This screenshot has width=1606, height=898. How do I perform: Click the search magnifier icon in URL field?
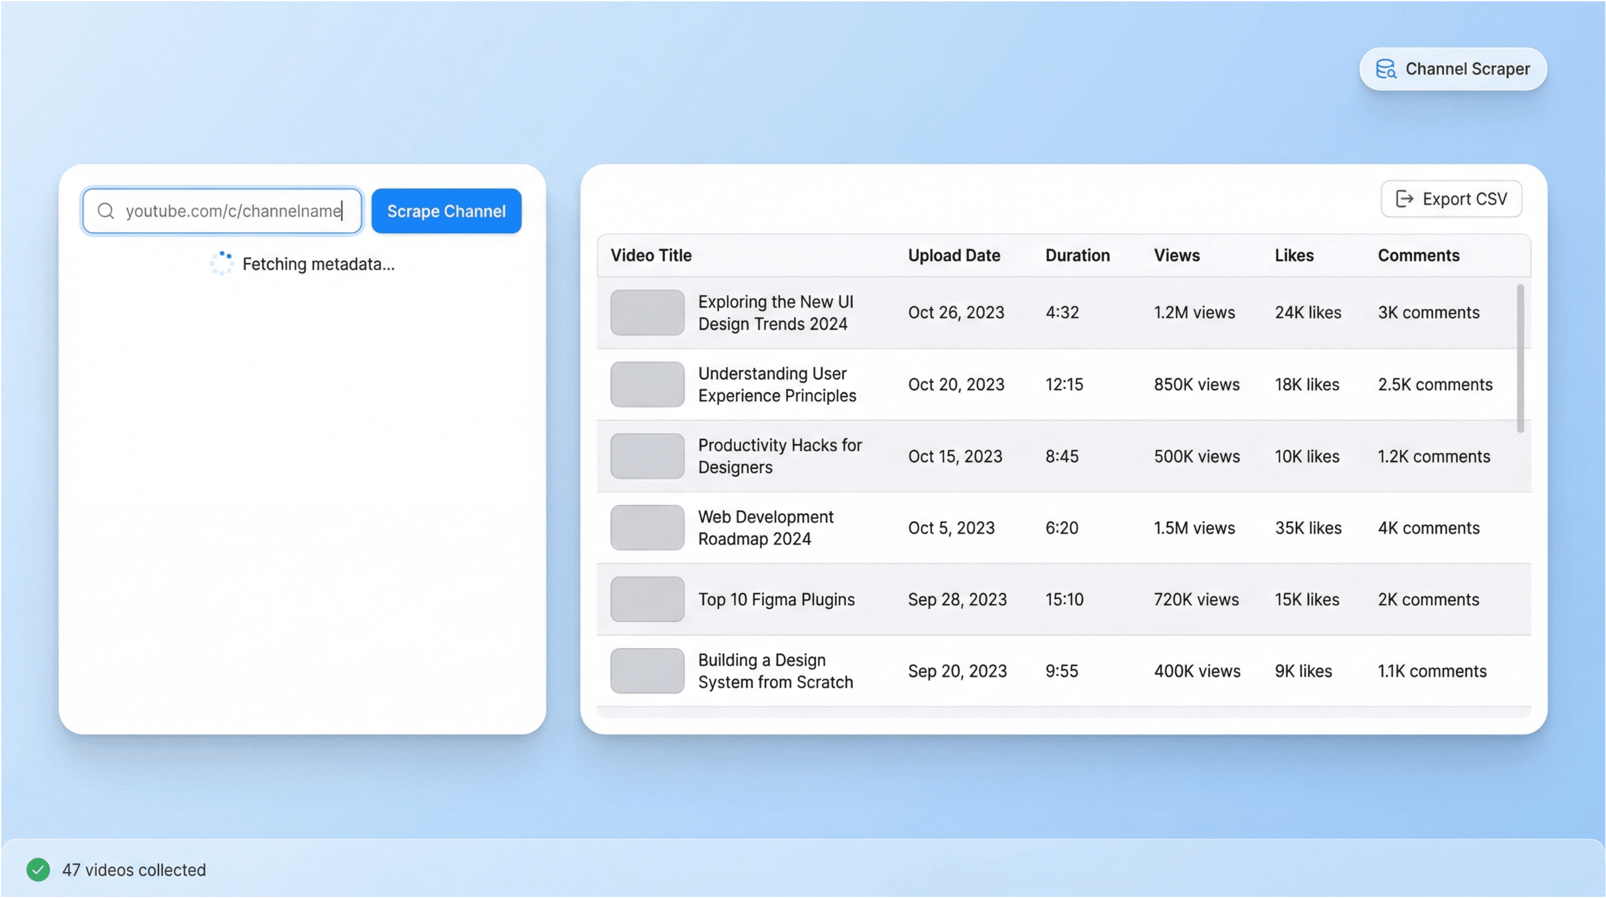click(106, 211)
